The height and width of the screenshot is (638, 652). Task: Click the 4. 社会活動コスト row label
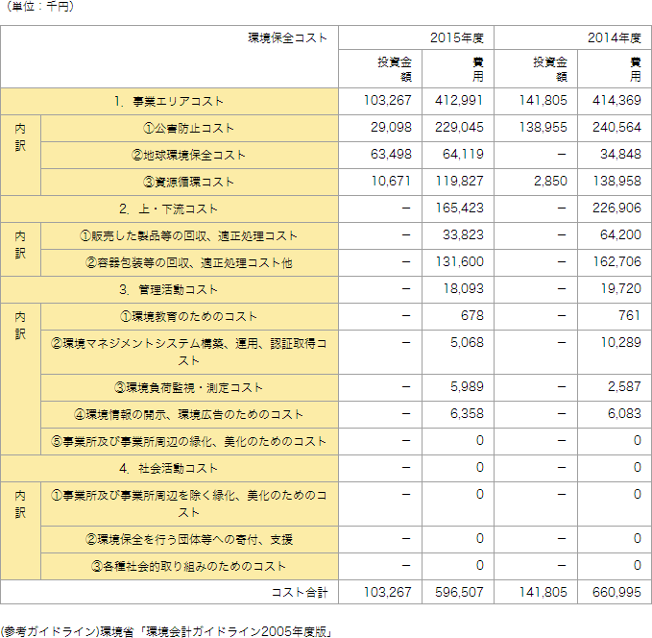tap(169, 468)
